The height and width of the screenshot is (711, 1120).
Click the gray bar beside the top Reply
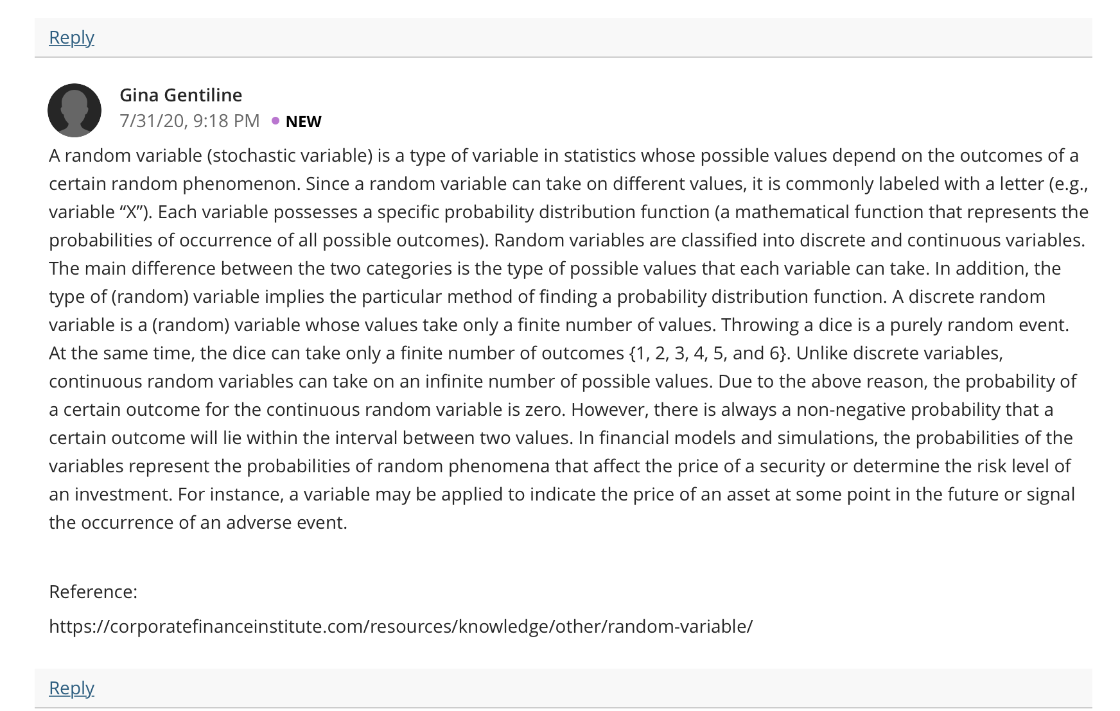pos(593,37)
